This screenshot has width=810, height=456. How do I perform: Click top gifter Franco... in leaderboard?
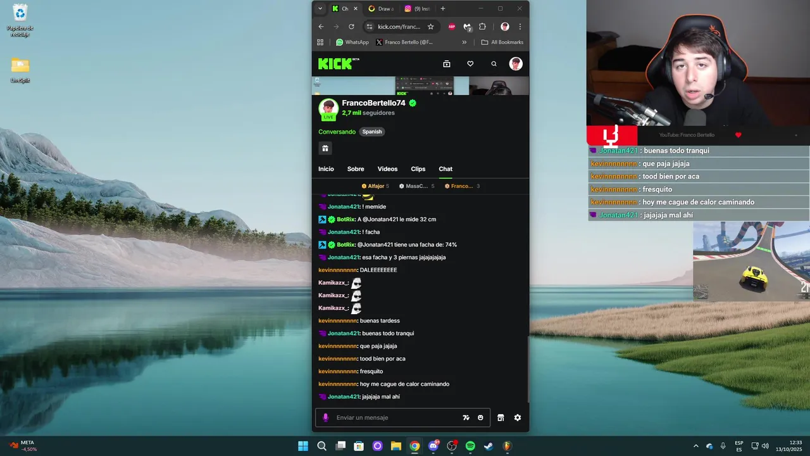(462, 186)
